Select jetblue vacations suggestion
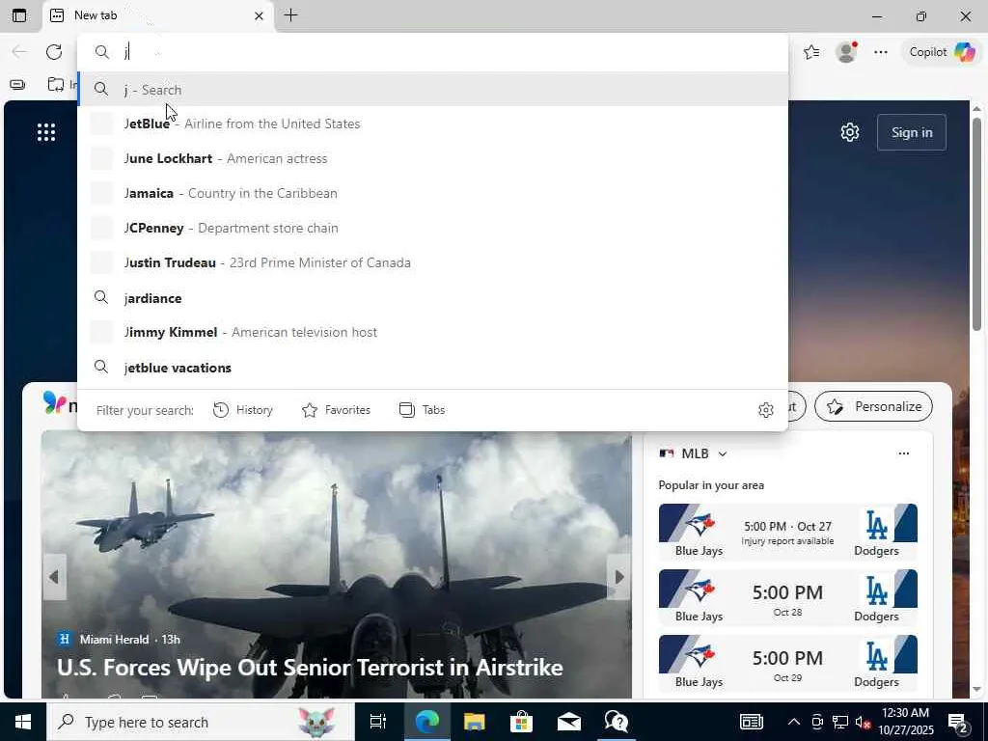The height and width of the screenshot is (741, 988). (432, 368)
